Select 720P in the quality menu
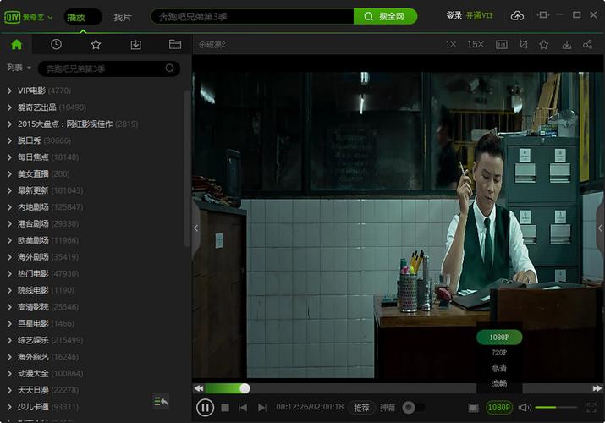This screenshot has width=605, height=423. pyautogui.click(x=499, y=353)
